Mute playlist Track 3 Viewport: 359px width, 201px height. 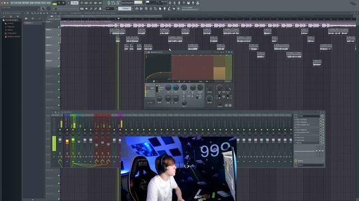point(59,42)
